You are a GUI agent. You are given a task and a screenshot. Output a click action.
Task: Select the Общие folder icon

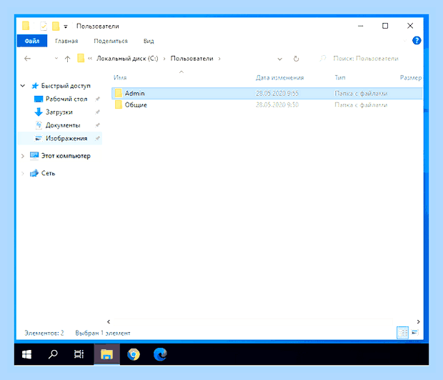[x=119, y=104]
